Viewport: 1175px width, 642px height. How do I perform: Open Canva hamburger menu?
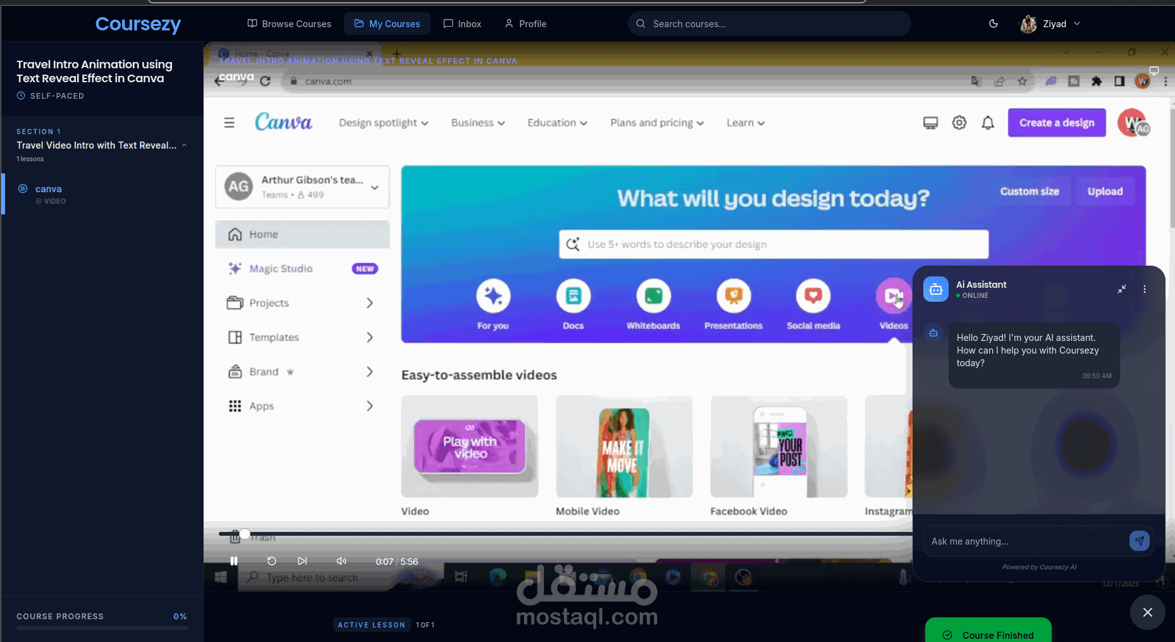pyautogui.click(x=230, y=123)
